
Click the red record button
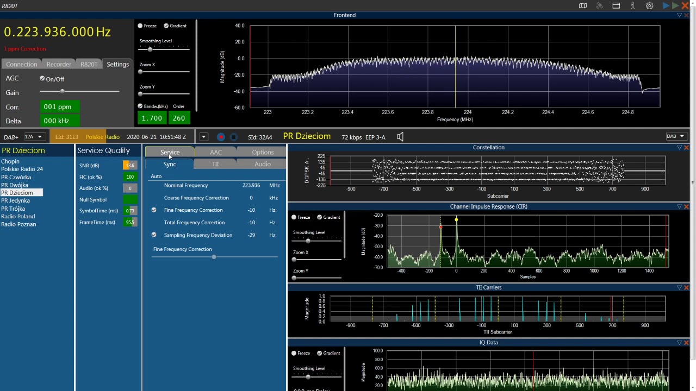(x=221, y=137)
